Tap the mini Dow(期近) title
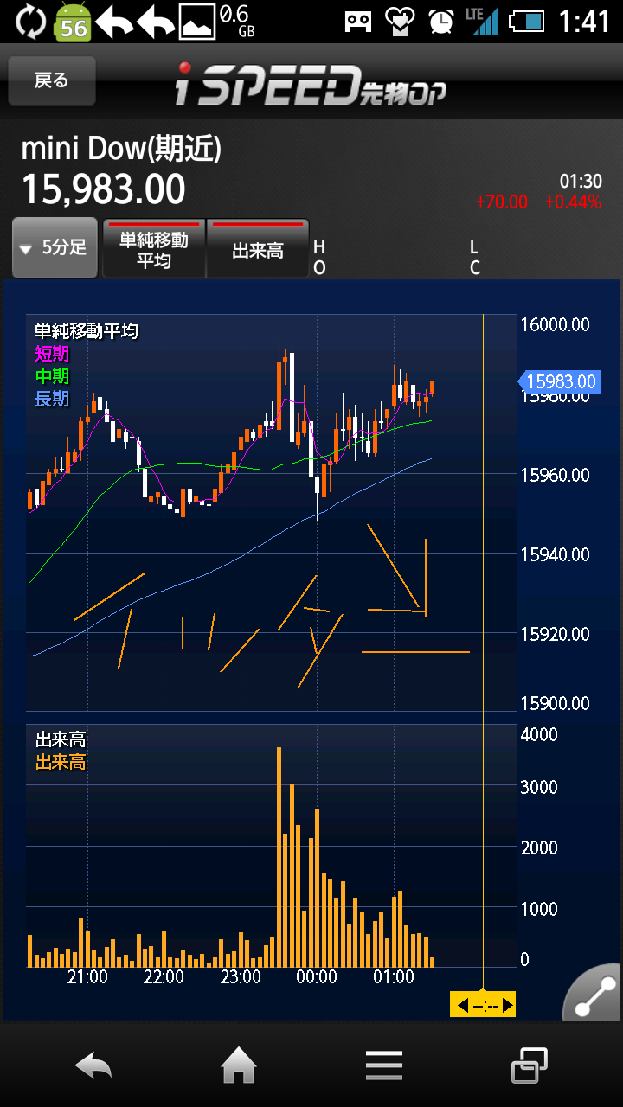623x1107 pixels. click(121, 149)
